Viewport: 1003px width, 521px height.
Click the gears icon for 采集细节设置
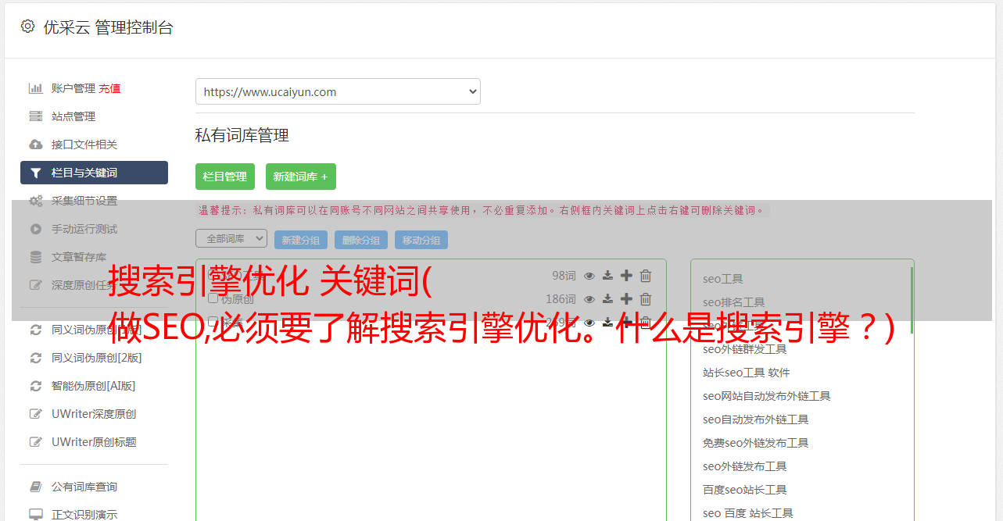[x=36, y=201]
